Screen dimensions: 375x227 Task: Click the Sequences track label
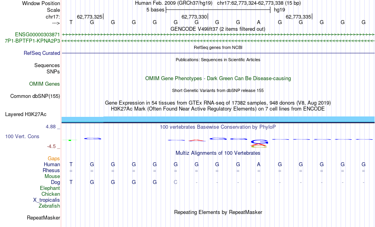pos(47,65)
